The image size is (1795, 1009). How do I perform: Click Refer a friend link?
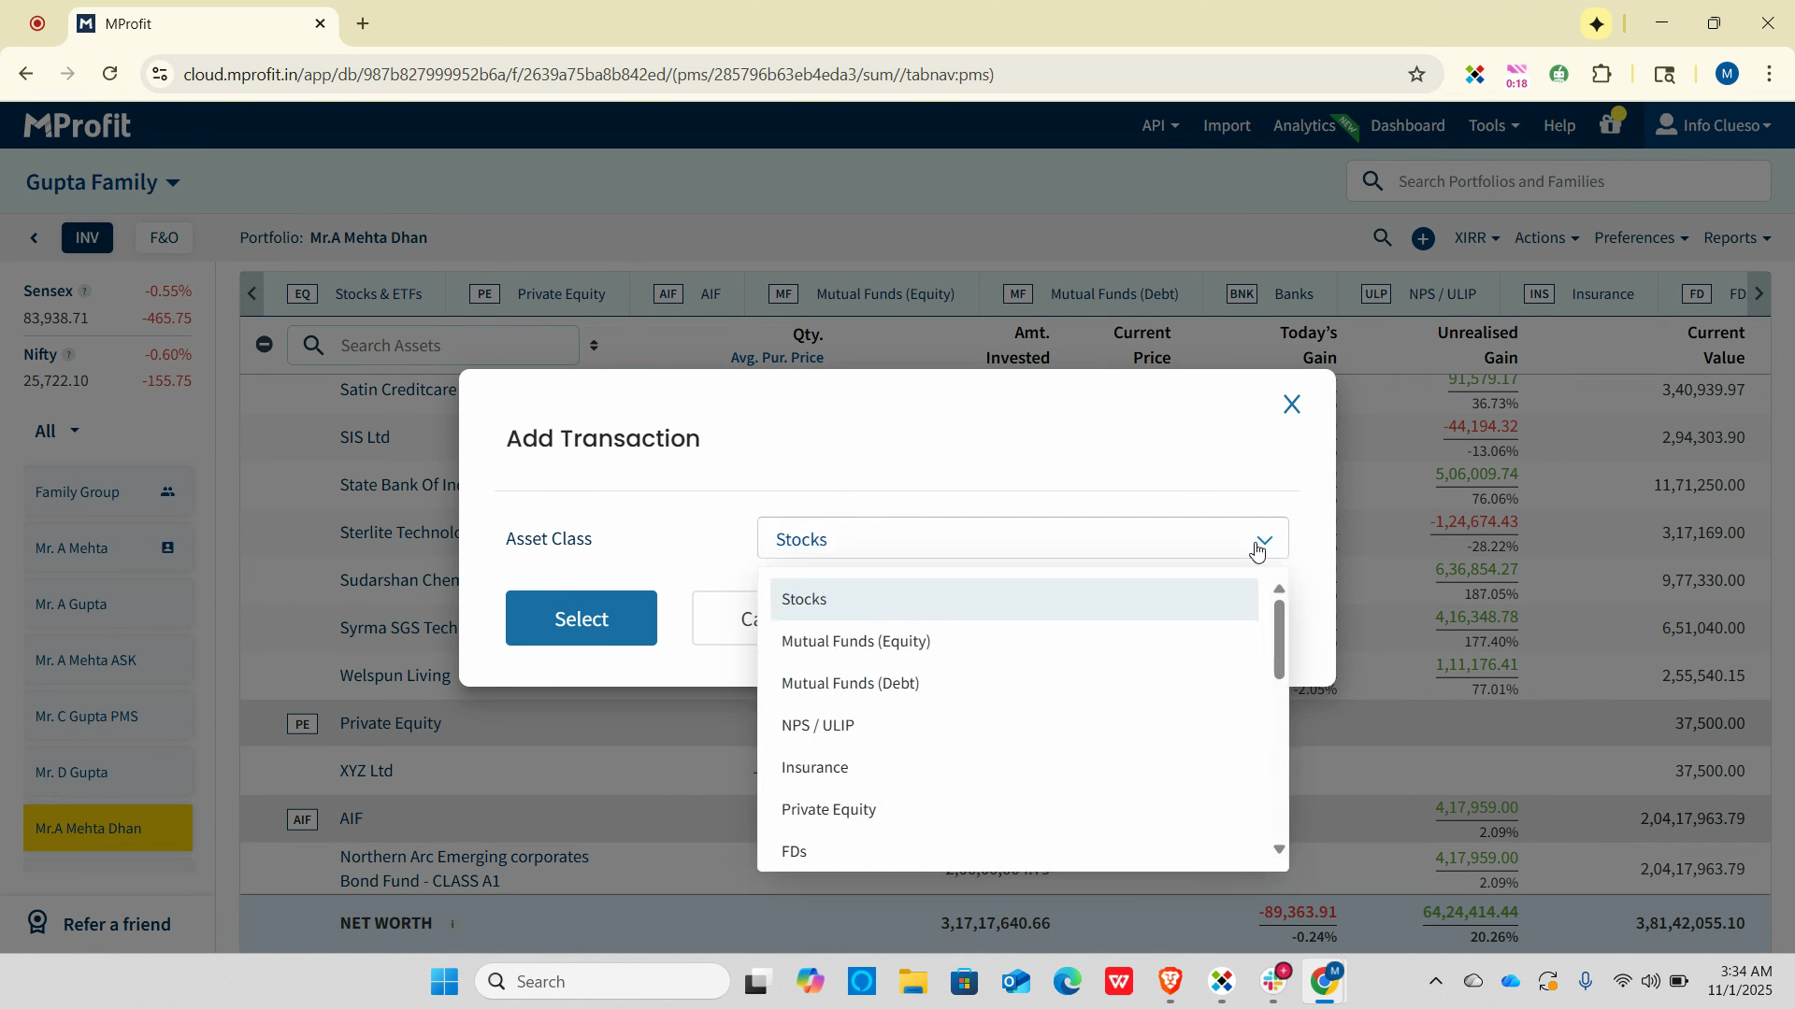(x=116, y=924)
